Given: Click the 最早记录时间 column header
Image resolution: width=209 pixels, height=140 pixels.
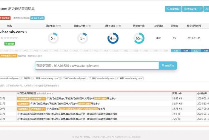Looking at the screenshot, I should point(194,26).
